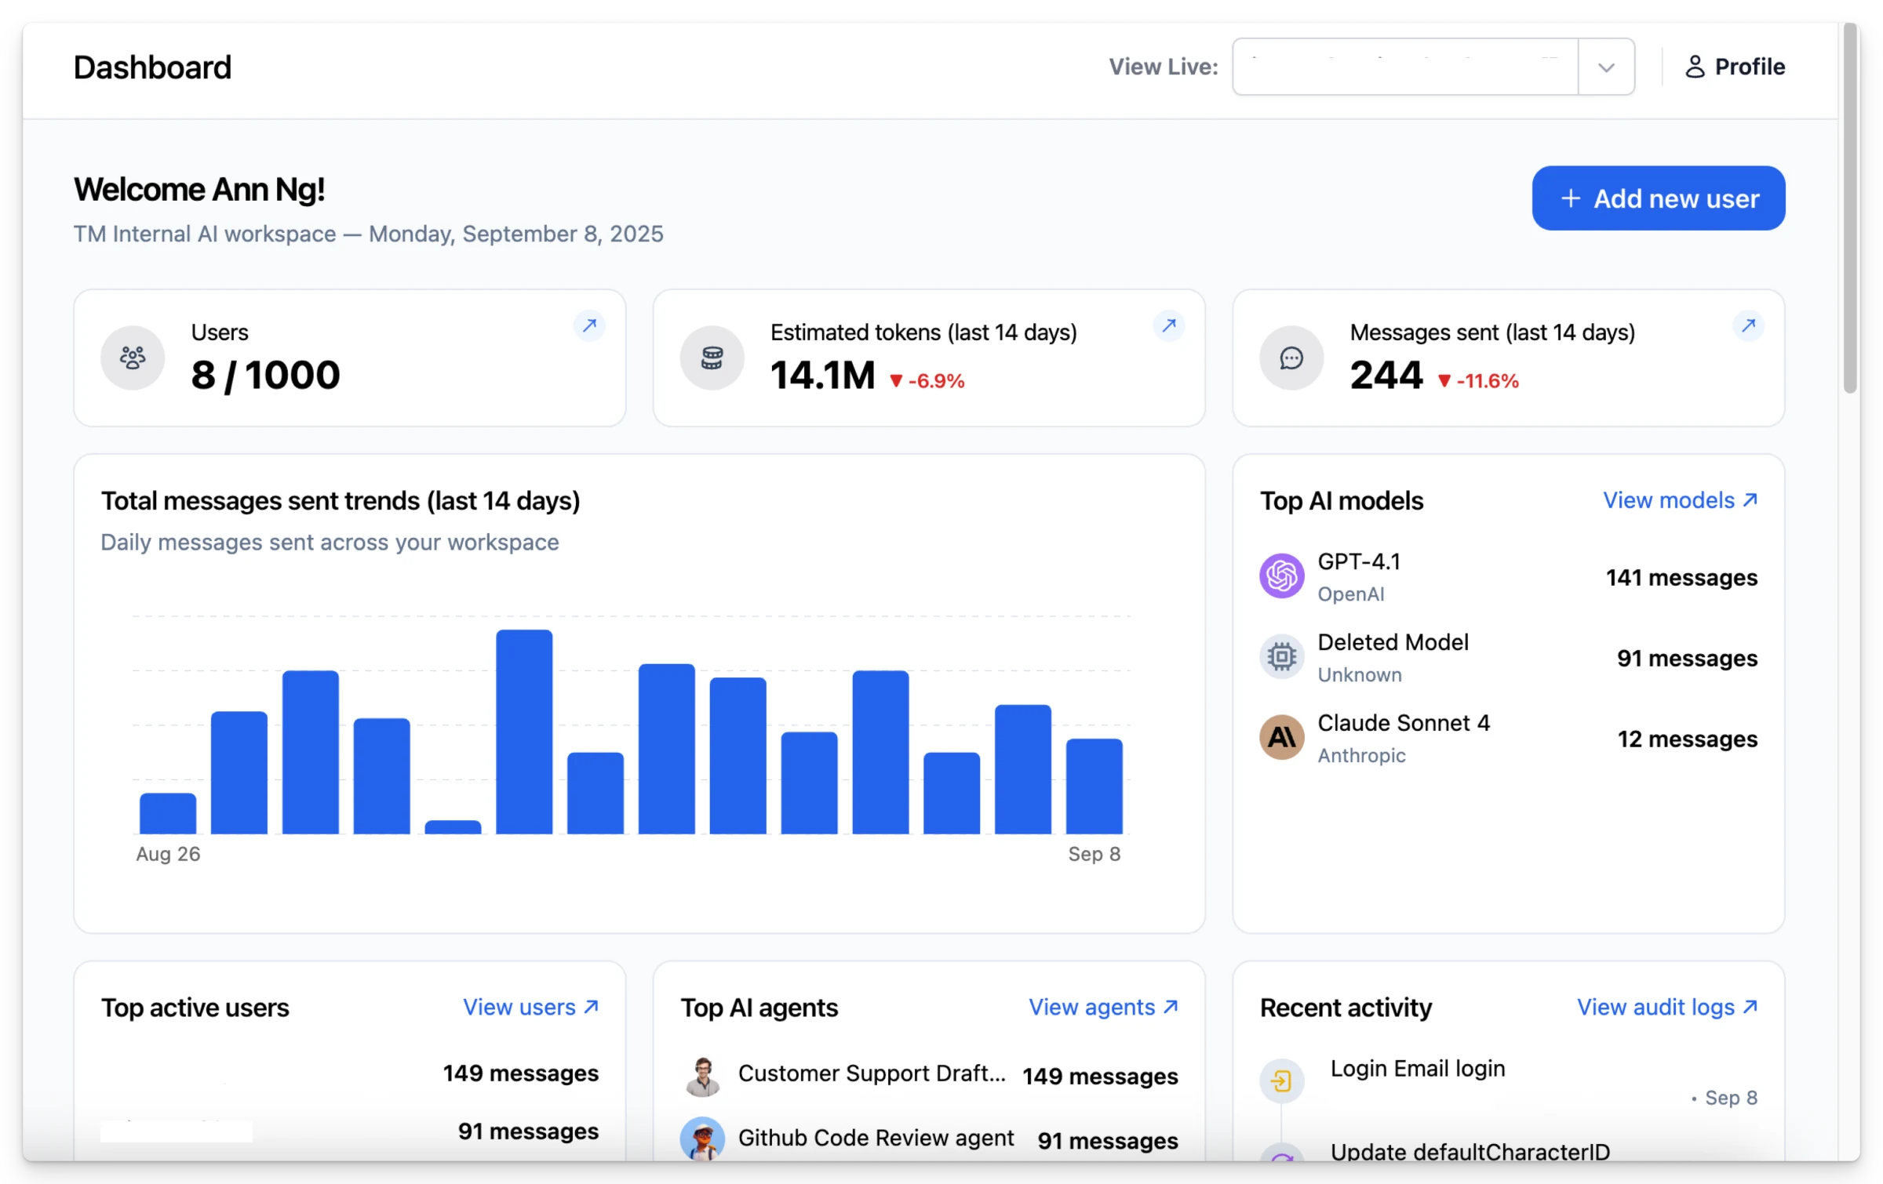The width and height of the screenshot is (1883, 1184).
Task: Click inside the View Live select field
Action: (1405, 67)
